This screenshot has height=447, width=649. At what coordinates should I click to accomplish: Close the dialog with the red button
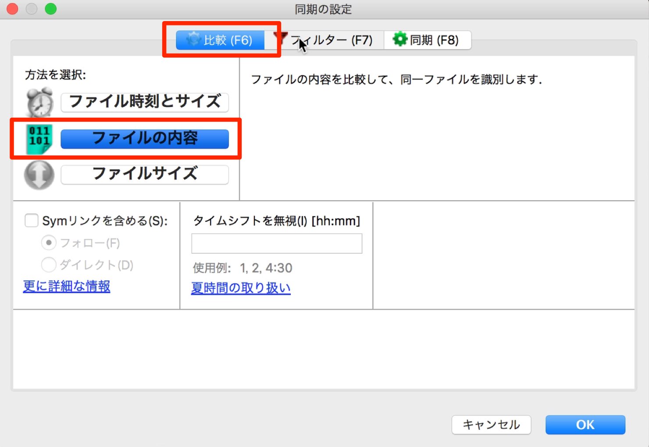pos(13,9)
